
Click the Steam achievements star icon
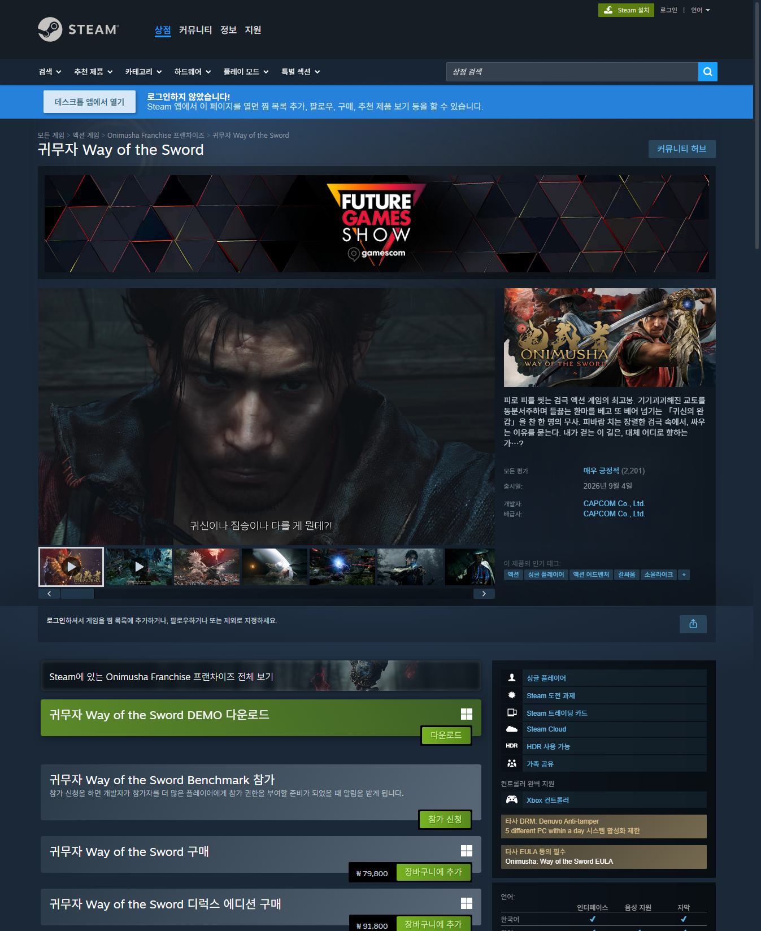(x=512, y=695)
